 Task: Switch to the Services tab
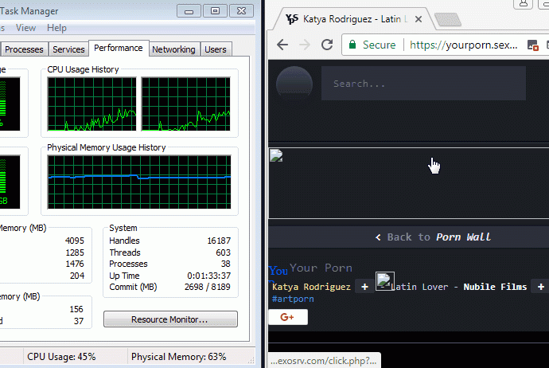[68, 49]
